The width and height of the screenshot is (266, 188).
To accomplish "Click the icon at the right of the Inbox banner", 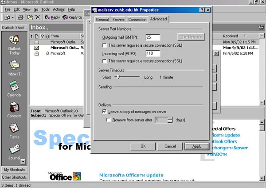I will click(x=261, y=28).
